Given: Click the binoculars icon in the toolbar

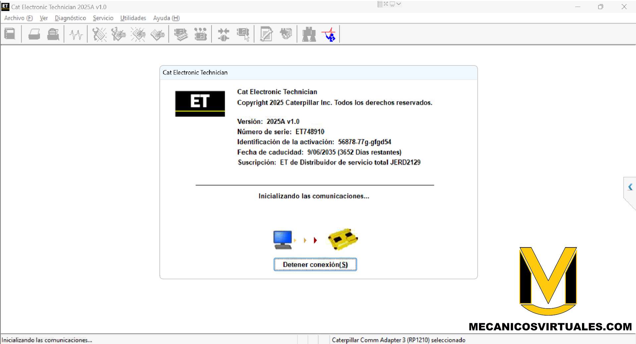Looking at the screenshot, I should (309, 34).
